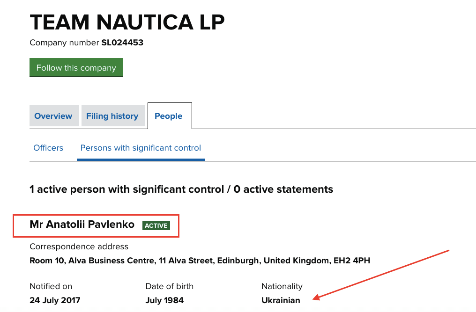
Task: Click the Nationality label
Action: coord(282,286)
